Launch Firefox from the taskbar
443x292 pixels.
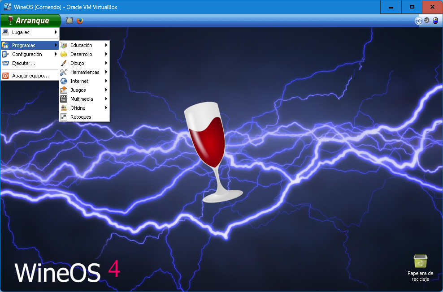[79, 20]
